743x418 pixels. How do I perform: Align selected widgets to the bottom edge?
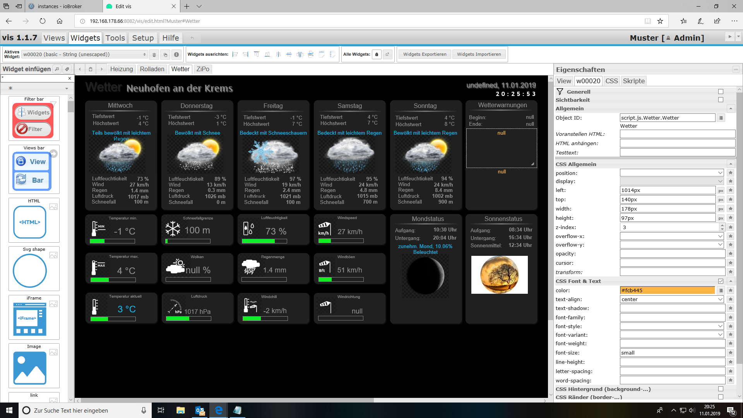pos(267,55)
